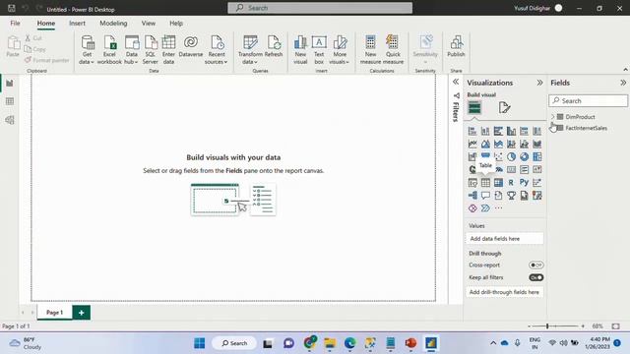Switch to Model view in left sidebar
Screen dimensions: 630x354
tap(10, 120)
